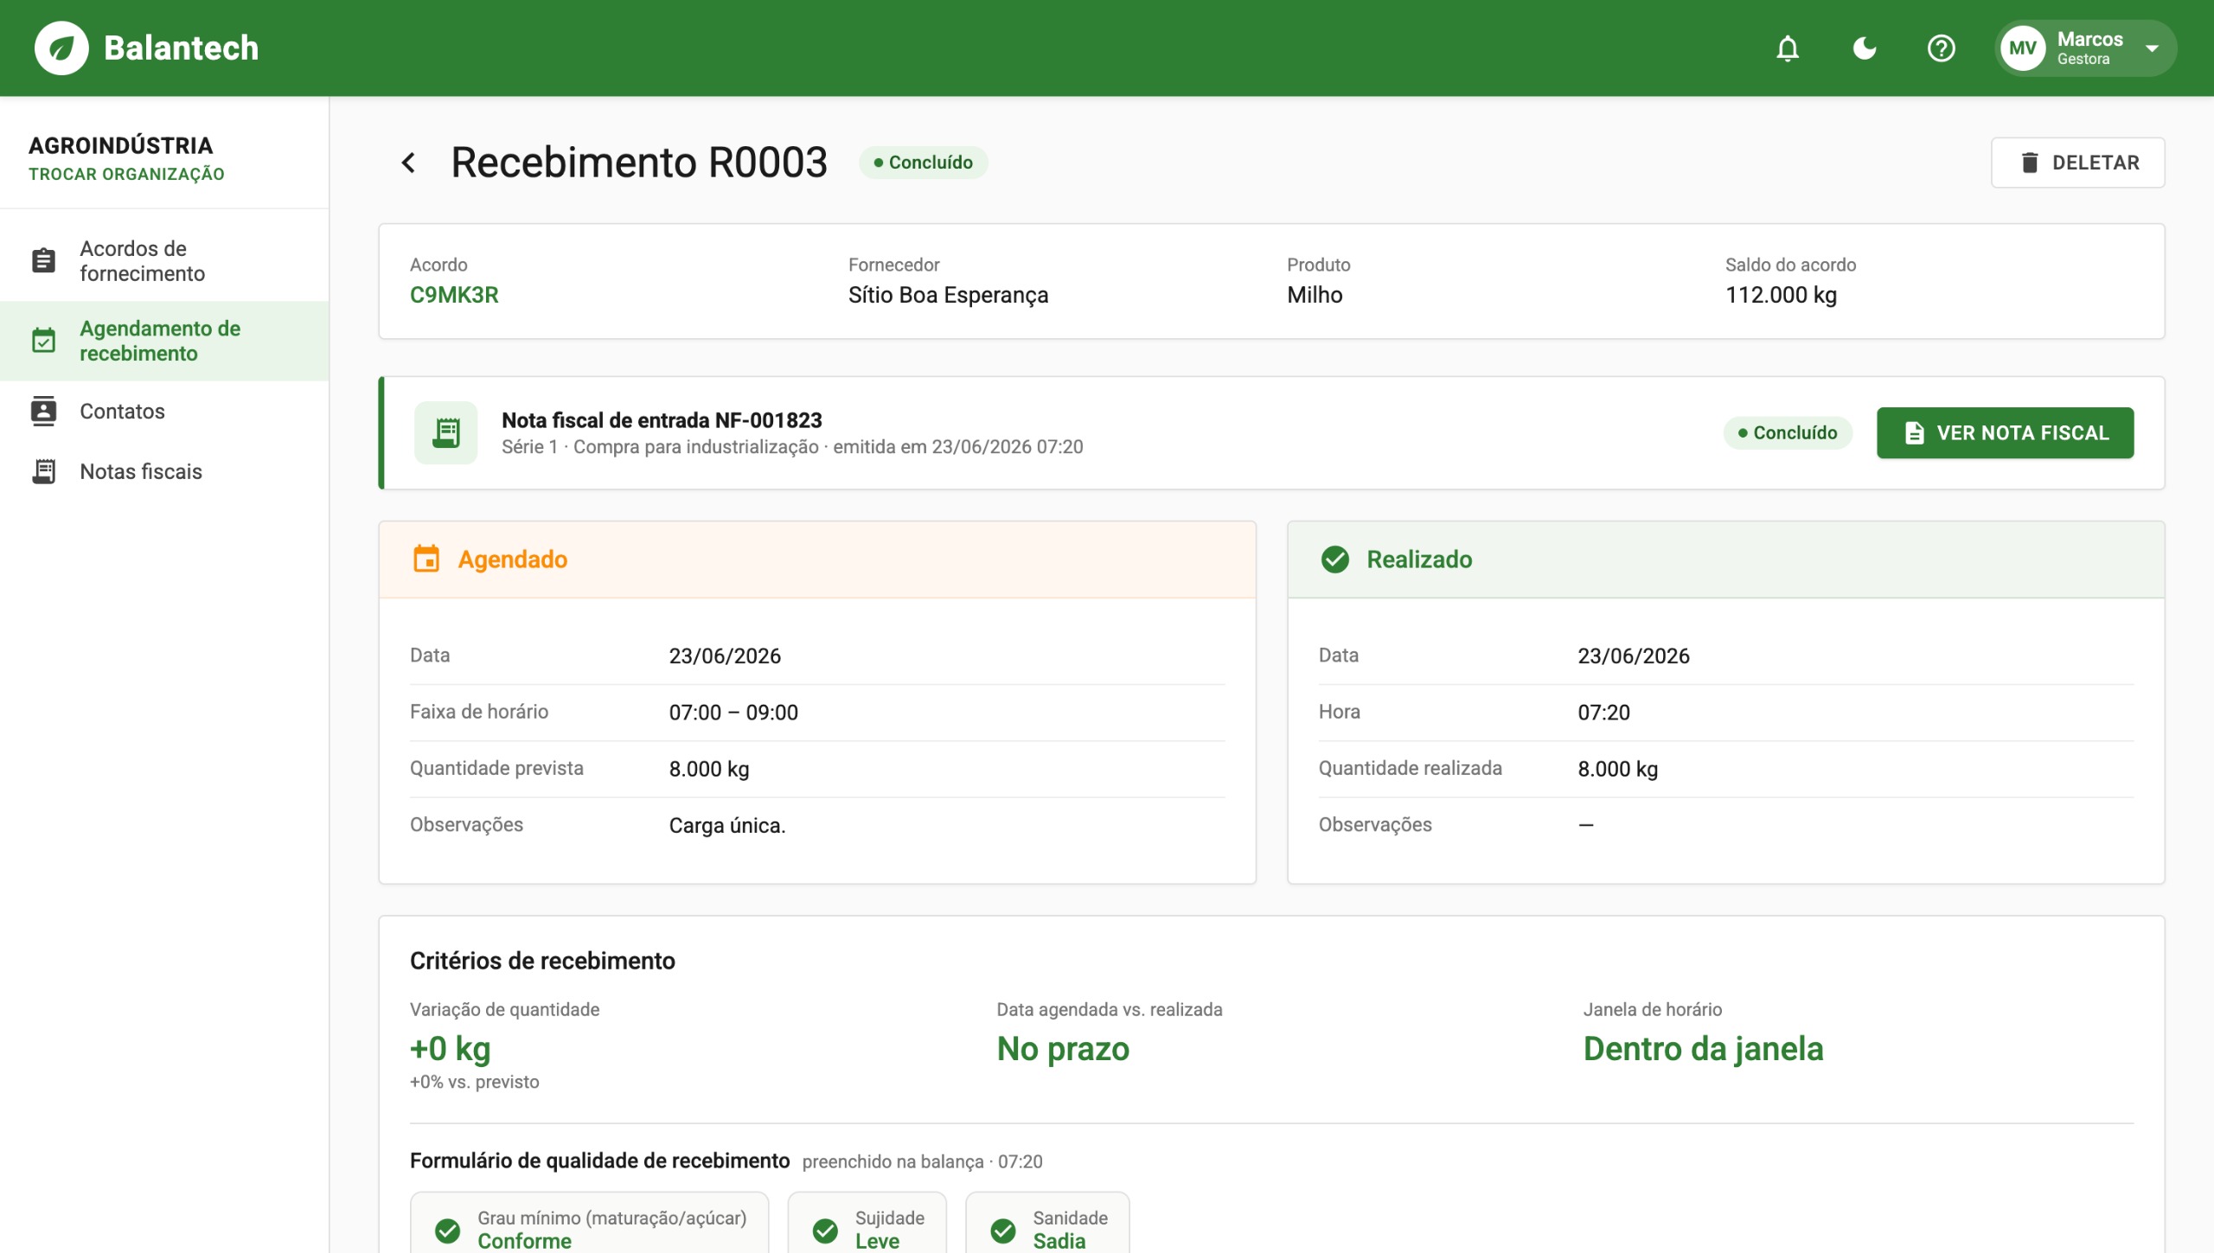Screen dimensions: 2214x1253
Task: Open the notifications bell
Action: (1788, 48)
